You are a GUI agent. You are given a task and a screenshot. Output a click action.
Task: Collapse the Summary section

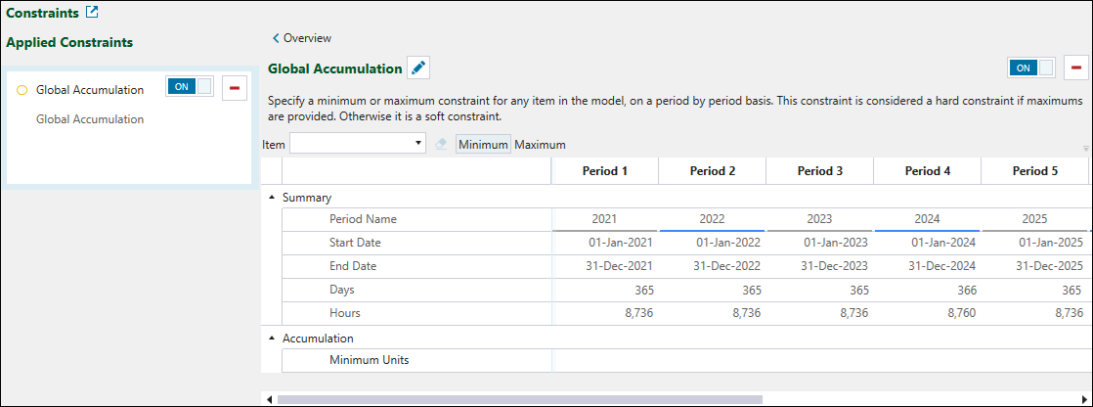(x=272, y=197)
